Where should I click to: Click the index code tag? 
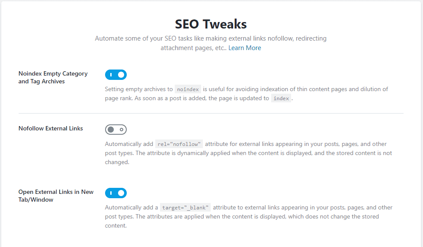pos(281,98)
